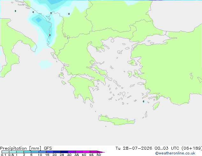Click the '50' legend scale number
Image resolution: width=202 pixels, height=156 pixels.
(98, 155)
